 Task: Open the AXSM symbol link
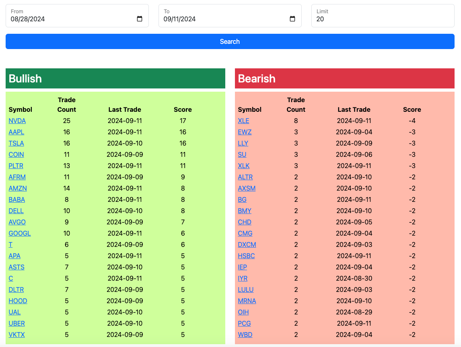(x=247, y=188)
